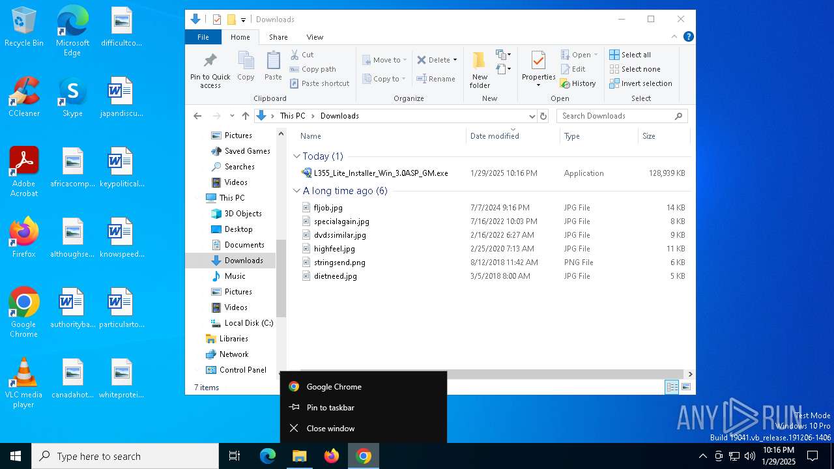Select Documents in navigation pane

[x=237, y=245]
